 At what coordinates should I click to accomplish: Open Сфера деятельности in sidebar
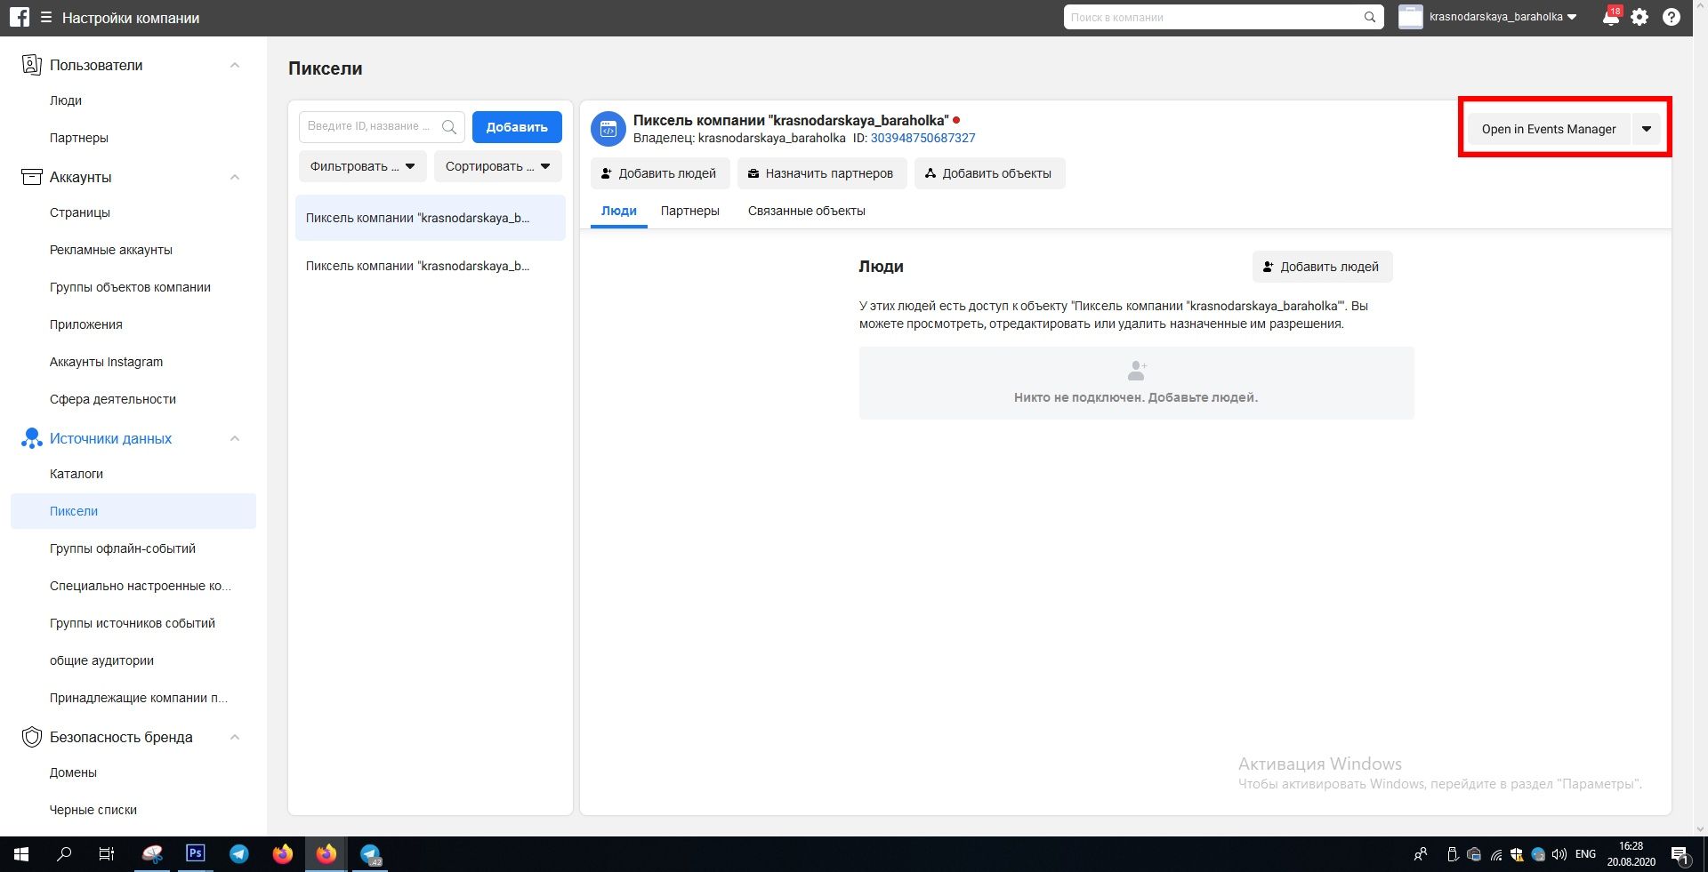[x=113, y=399]
